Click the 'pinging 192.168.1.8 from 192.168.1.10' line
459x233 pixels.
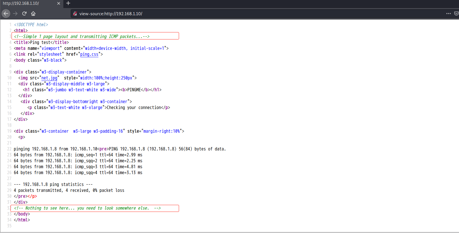(x=120, y=149)
